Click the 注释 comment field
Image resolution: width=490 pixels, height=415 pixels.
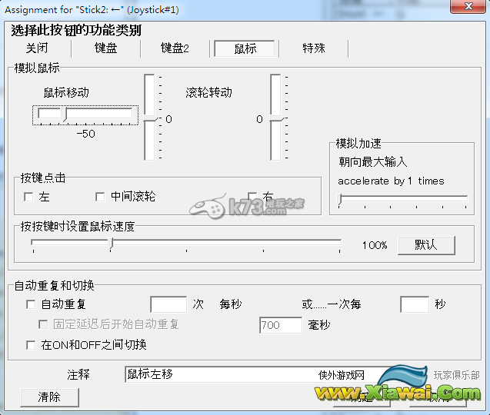[259, 374]
